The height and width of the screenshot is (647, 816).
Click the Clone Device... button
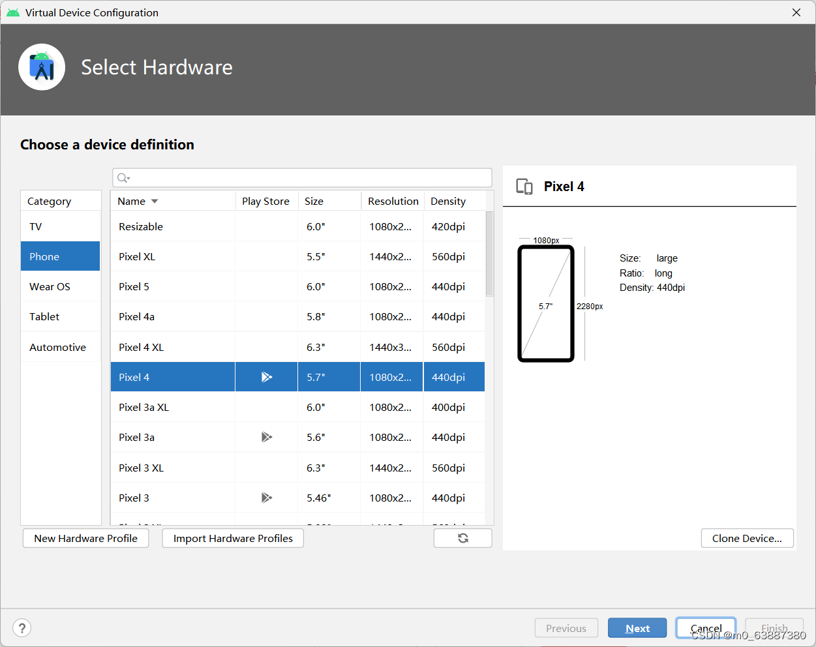tap(748, 538)
